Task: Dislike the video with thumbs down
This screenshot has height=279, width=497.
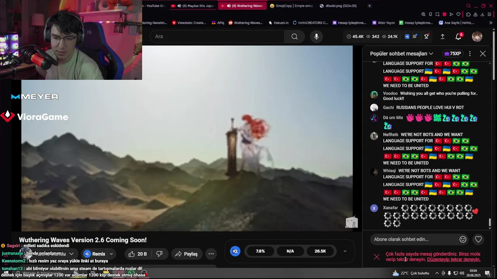Action: tap(159, 254)
